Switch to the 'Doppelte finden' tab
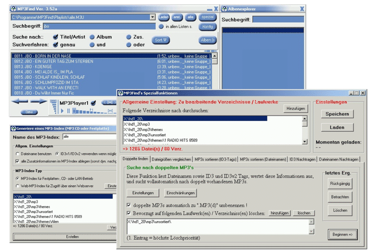This screenshot has height=252, width=369. pos(135,159)
